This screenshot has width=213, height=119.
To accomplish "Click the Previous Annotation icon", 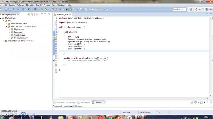I will [x=92, y=9].
